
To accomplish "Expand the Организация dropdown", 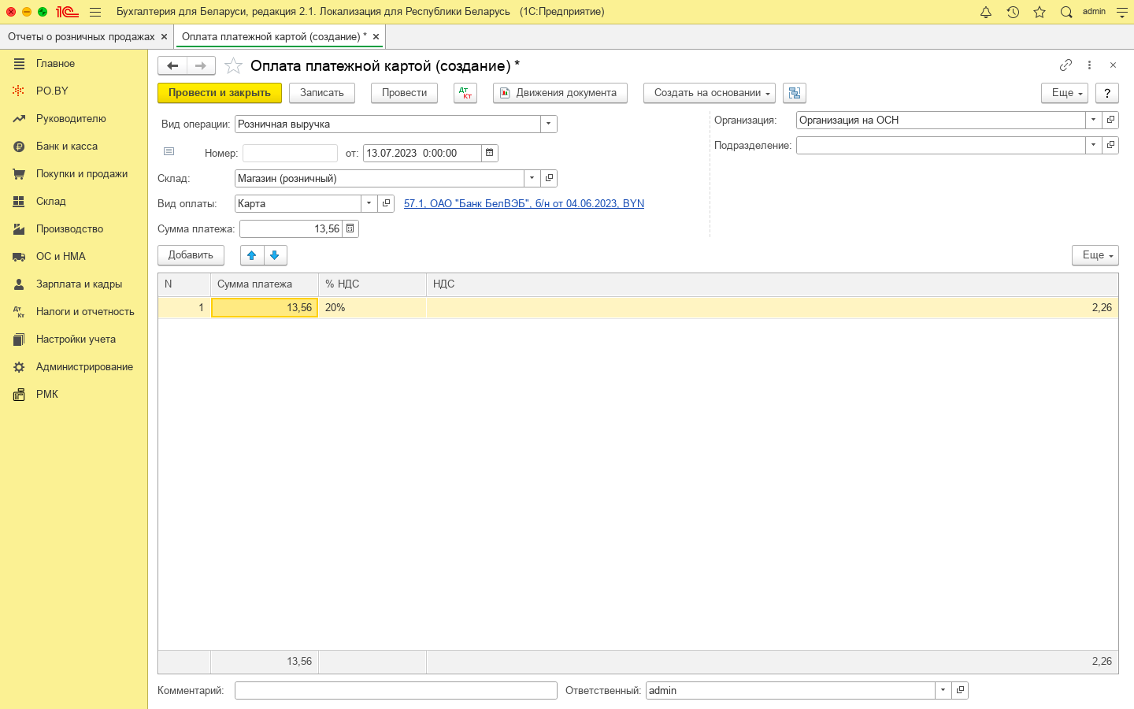I will point(1093,120).
